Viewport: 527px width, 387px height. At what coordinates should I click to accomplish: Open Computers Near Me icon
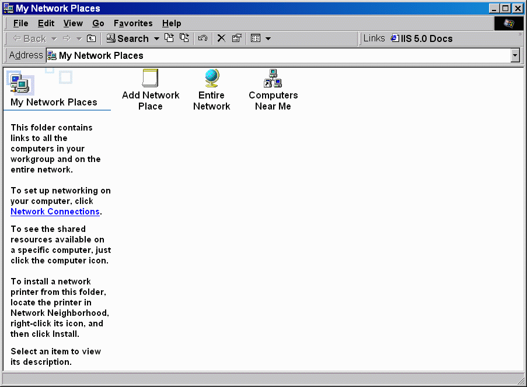tap(273, 79)
